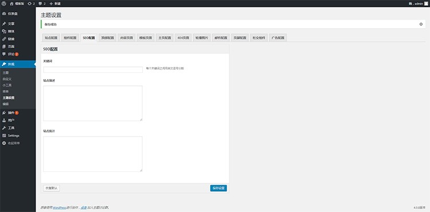Open 主题 themes submenu item
The height and width of the screenshot is (212, 430).
pos(6,73)
